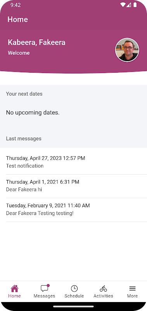Tap the No upcoming dates text
147x311 pixels.
(33, 113)
